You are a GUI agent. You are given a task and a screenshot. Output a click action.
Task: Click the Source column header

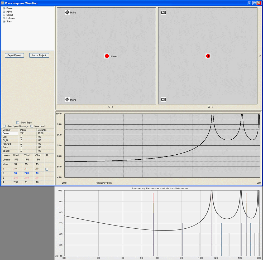tap(6, 155)
